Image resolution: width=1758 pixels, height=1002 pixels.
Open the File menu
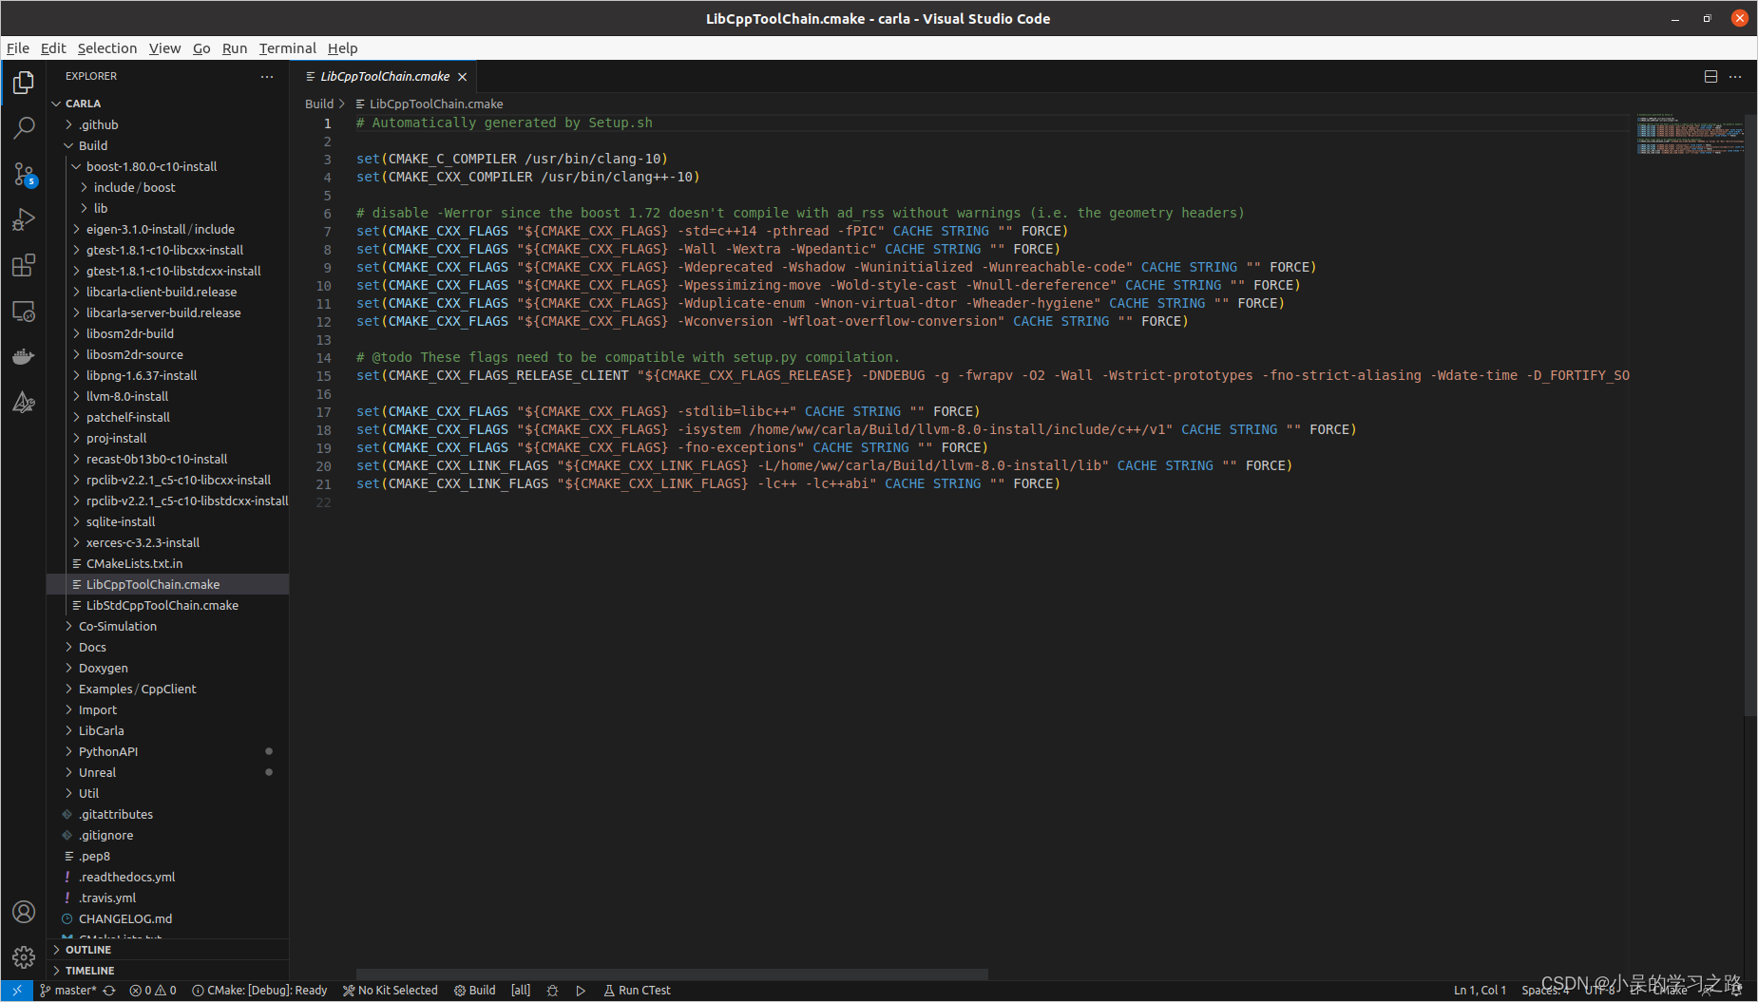[x=18, y=48]
